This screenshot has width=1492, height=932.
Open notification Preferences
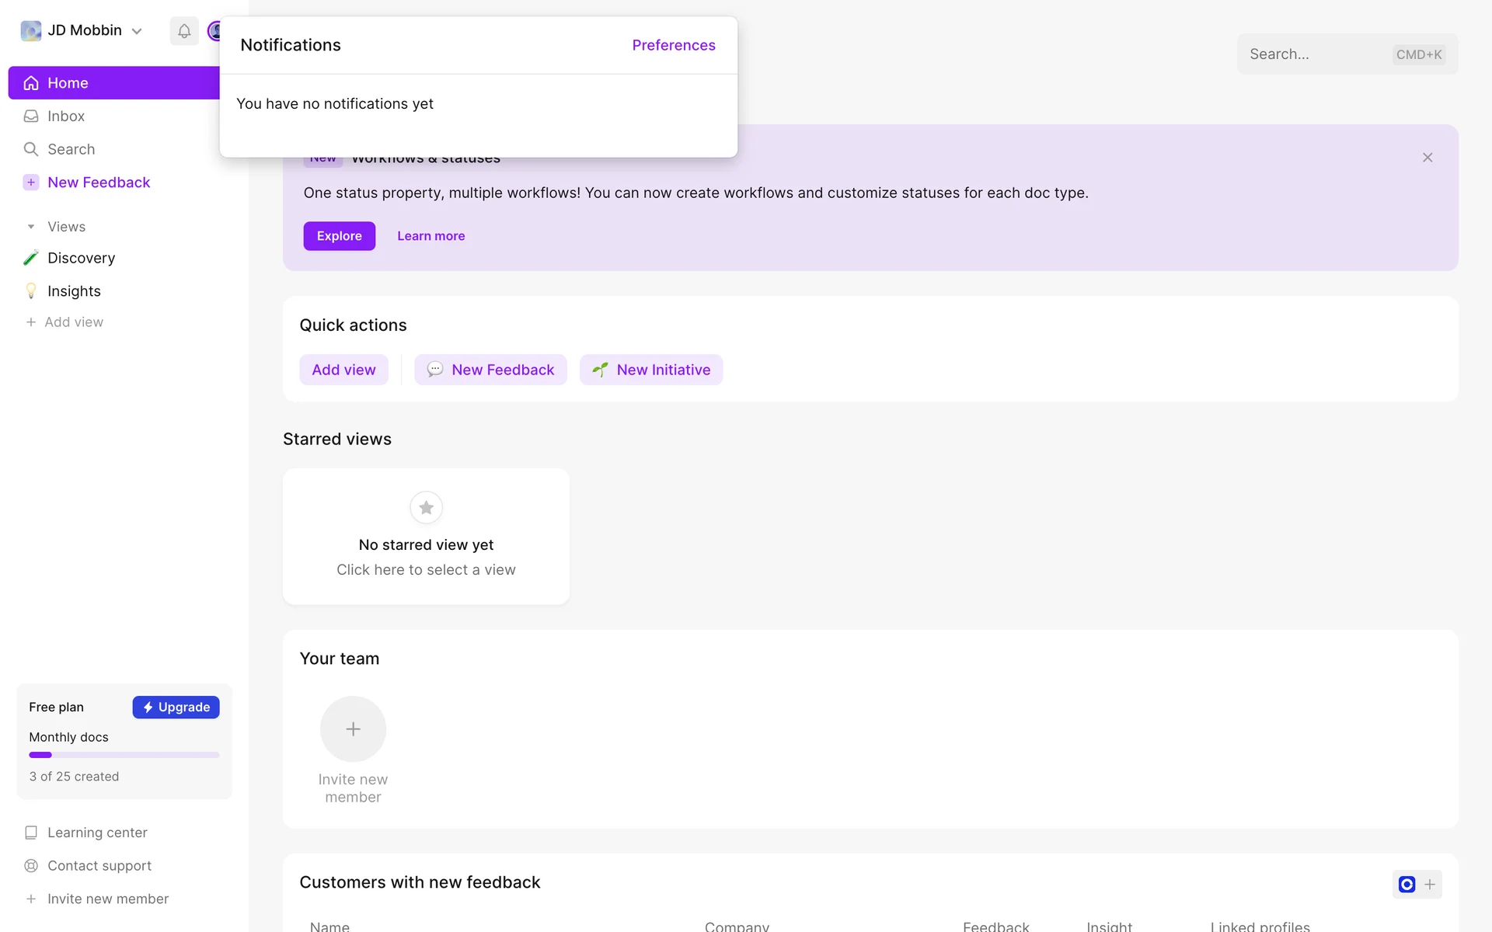pos(673,45)
